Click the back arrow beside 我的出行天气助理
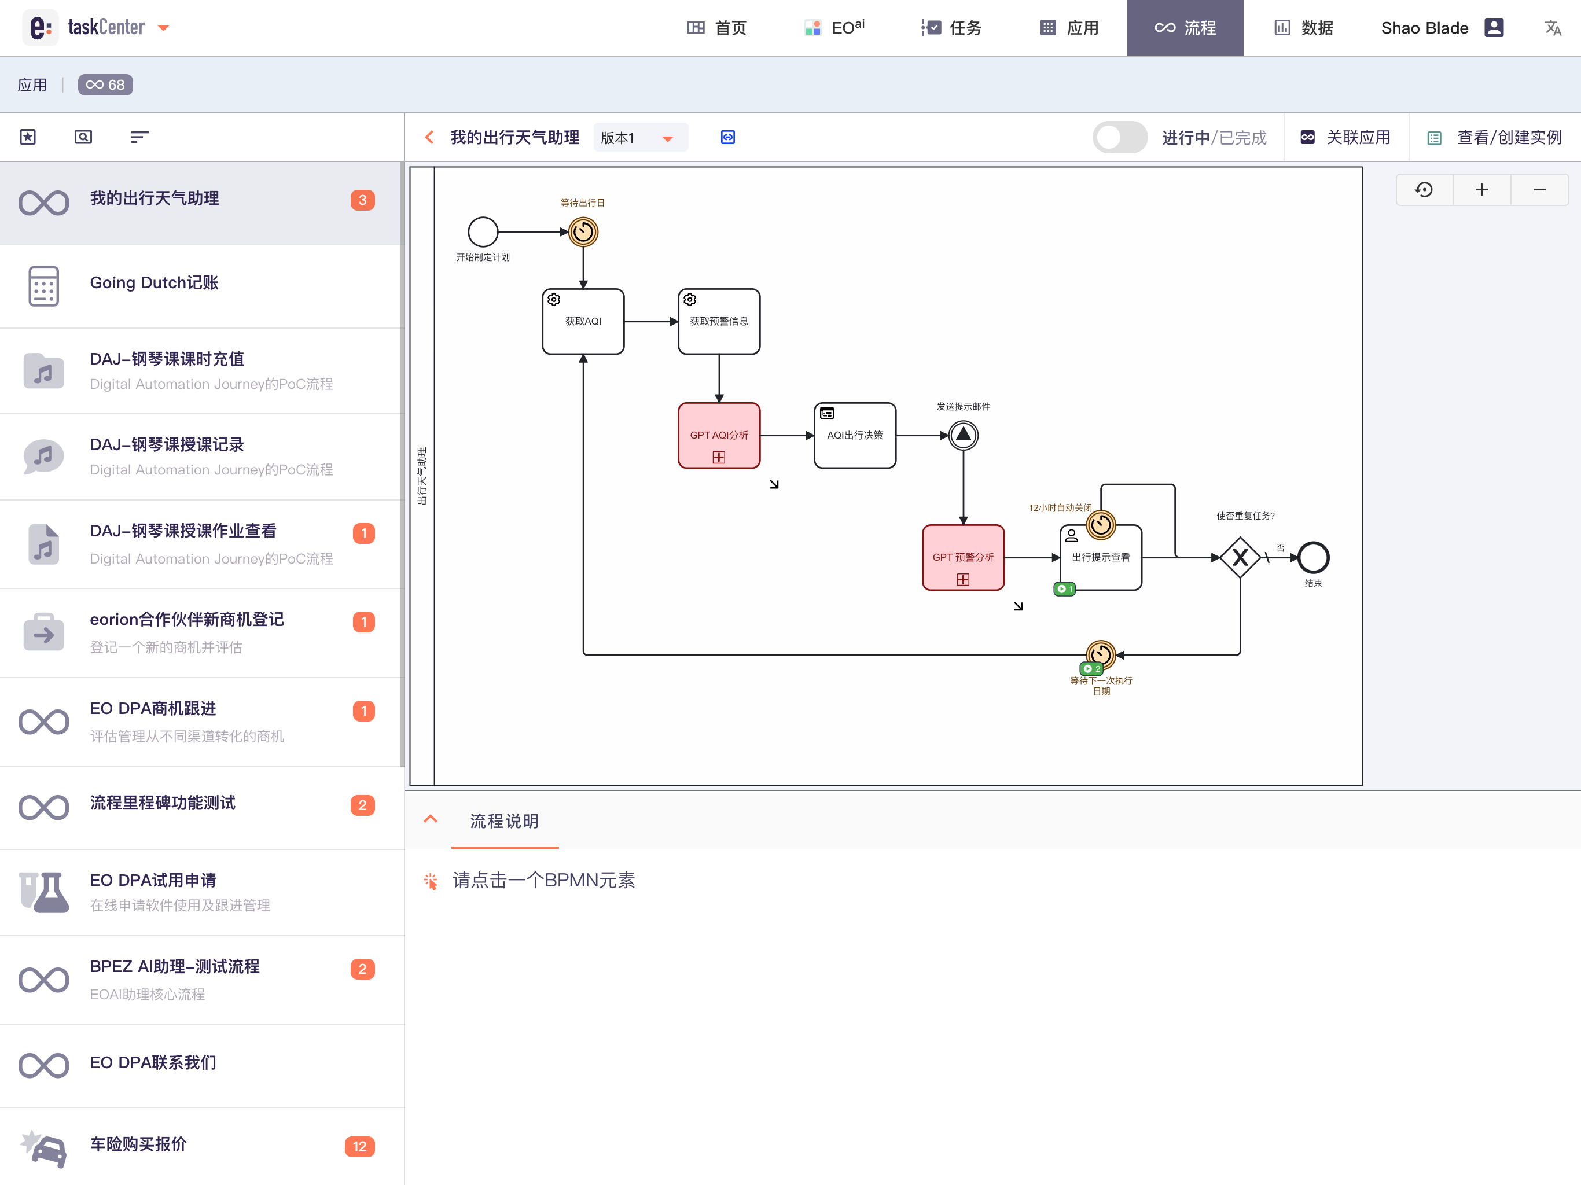Image resolution: width=1581 pixels, height=1185 pixels. point(429,137)
